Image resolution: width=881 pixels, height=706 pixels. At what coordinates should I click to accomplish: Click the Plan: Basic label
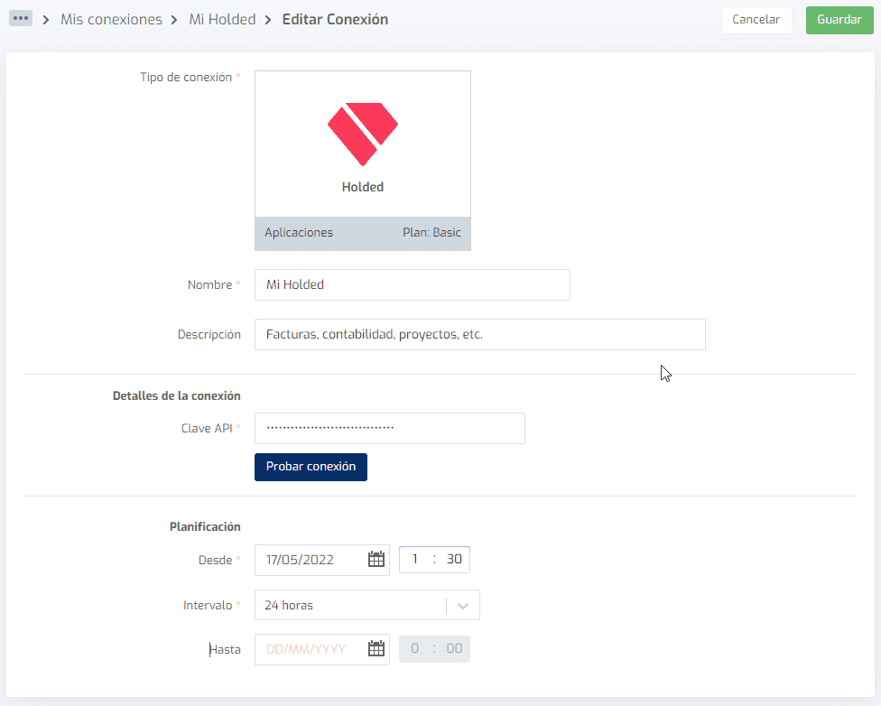[431, 232]
